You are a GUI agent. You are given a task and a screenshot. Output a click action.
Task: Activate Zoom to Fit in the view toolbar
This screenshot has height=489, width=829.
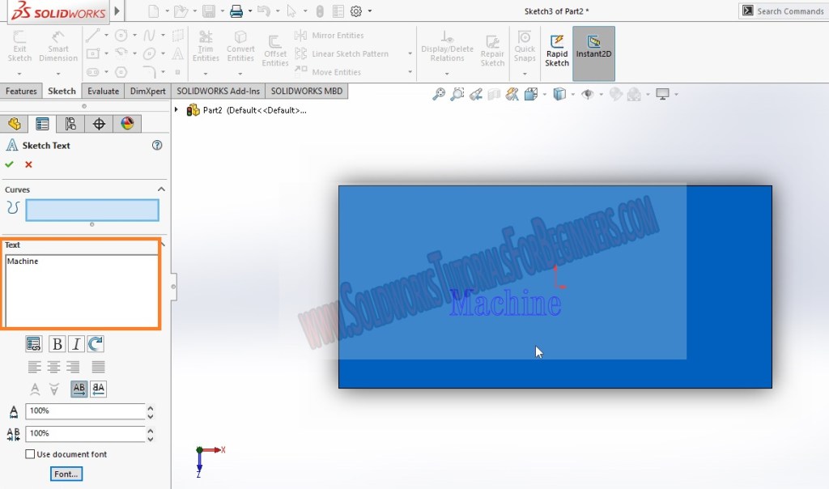[438, 94]
